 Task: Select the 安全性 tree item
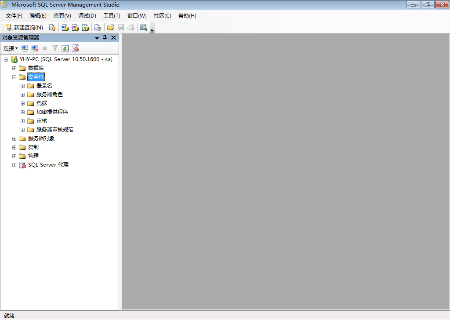pos(36,77)
